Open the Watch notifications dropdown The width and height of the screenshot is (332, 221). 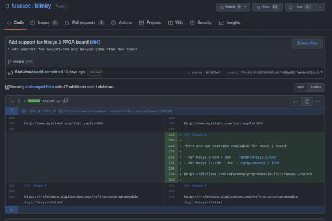click(233, 7)
